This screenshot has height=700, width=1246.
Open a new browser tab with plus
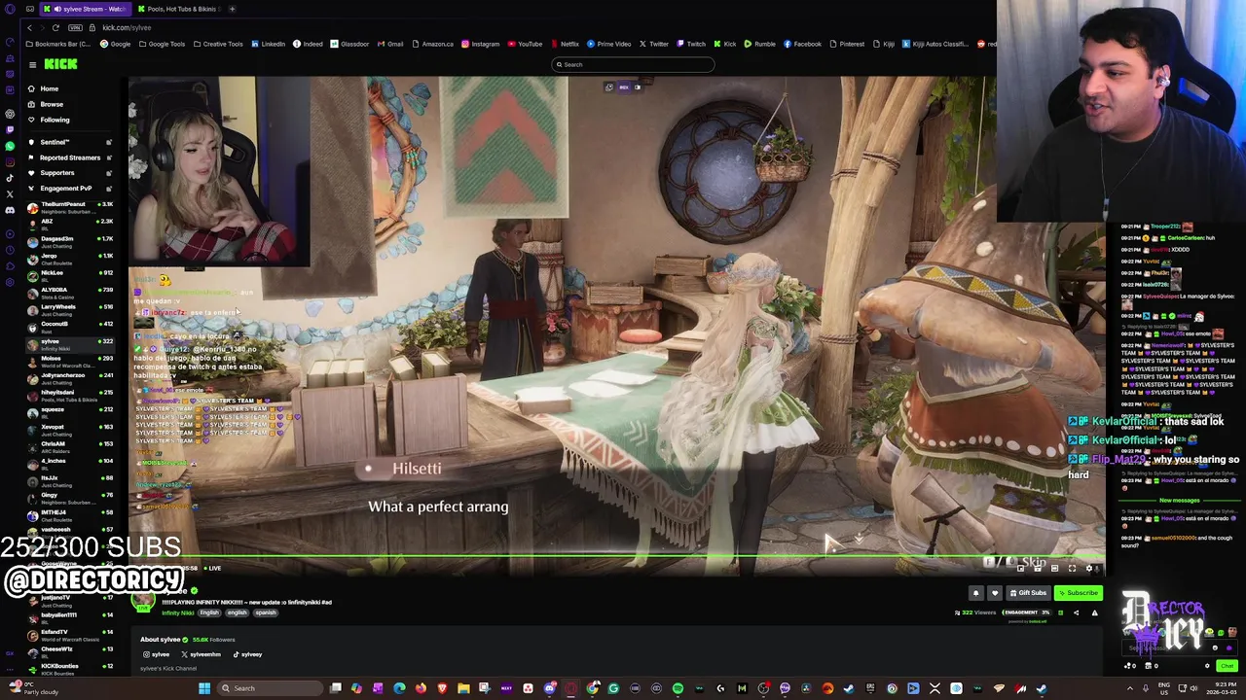[232, 9]
